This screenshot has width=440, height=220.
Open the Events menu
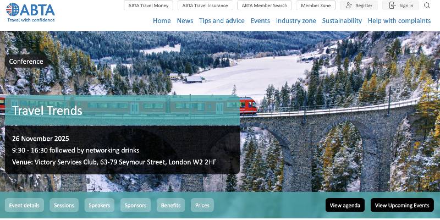pyautogui.click(x=260, y=21)
